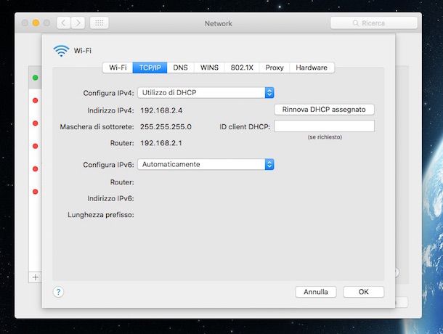443x334 pixels.
Task: Click the back arrow in Network toolbar
Action: [x=64, y=23]
